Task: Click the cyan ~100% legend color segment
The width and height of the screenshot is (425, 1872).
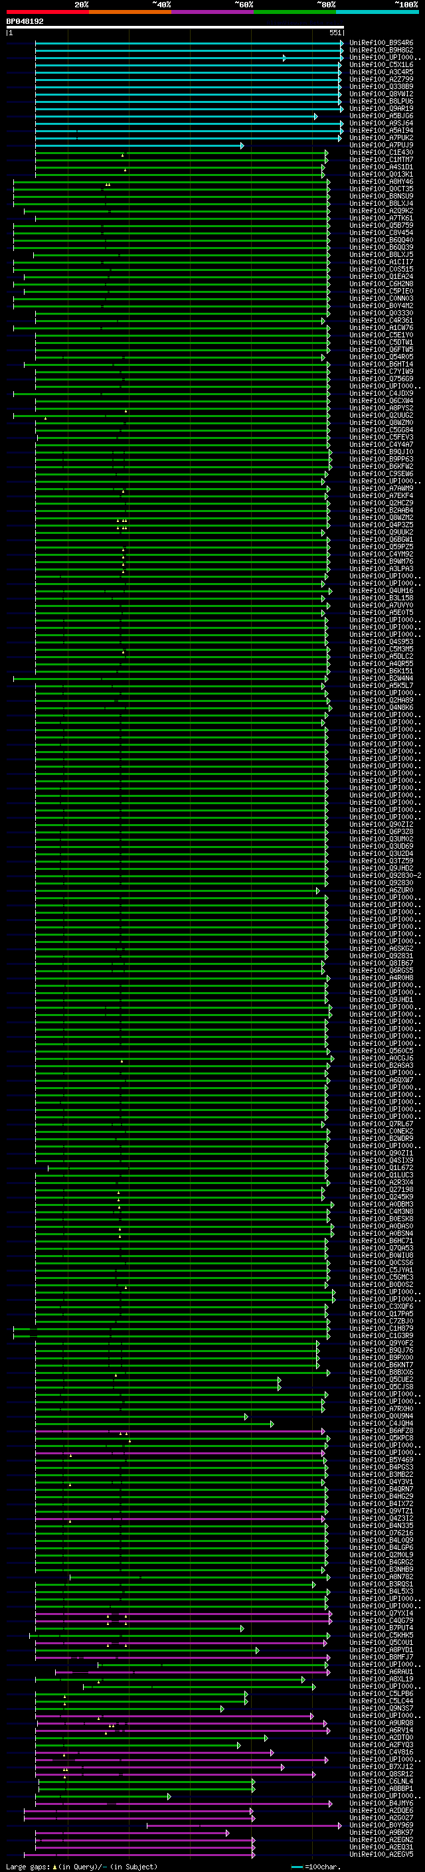Action: click(378, 12)
